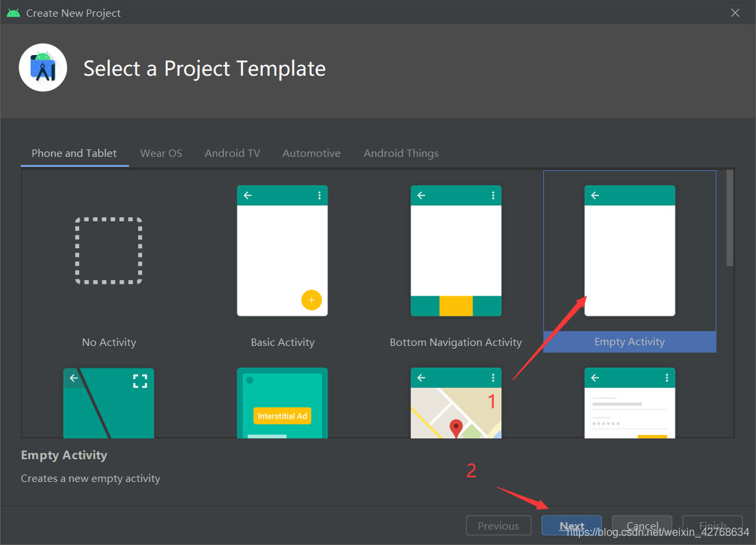Viewport: 756px width, 545px height.
Task: Select the Empty Activity template preview
Action: 630,251
